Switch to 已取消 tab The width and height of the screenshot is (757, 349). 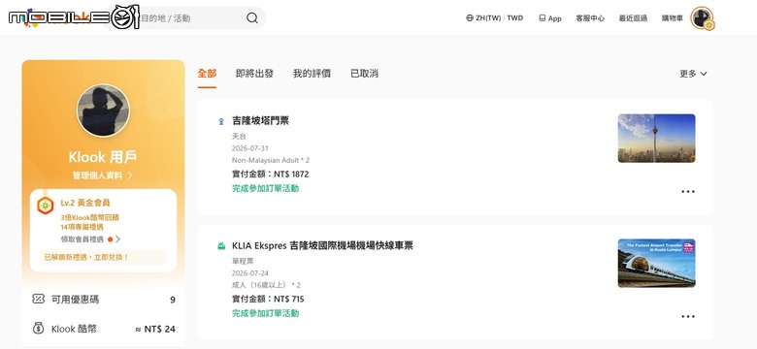[365, 74]
